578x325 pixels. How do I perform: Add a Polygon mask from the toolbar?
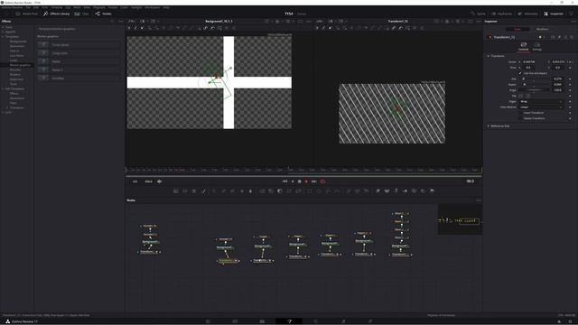328,190
